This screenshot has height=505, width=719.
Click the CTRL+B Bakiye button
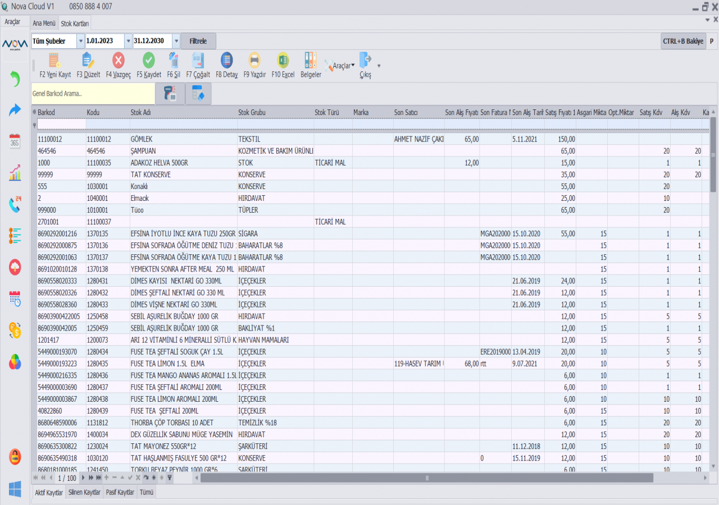point(683,41)
